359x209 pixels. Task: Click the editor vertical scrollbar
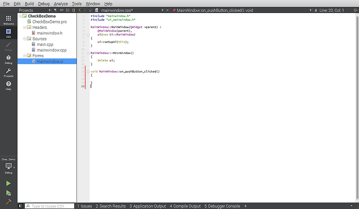pyautogui.click(x=357, y=108)
